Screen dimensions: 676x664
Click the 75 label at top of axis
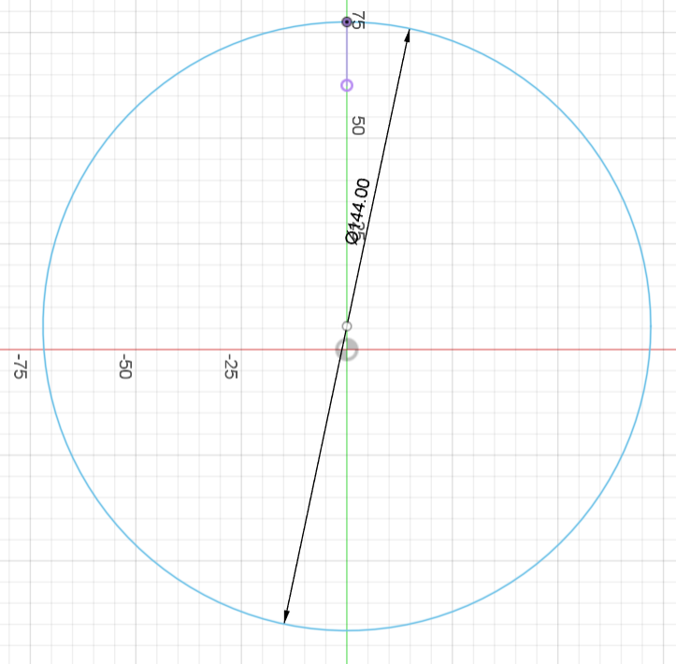click(357, 20)
